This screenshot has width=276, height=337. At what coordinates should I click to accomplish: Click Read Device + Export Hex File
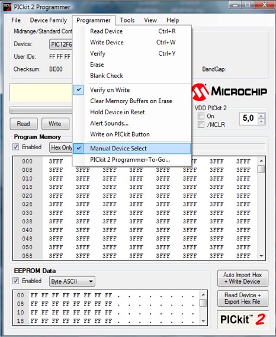[243, 299]
